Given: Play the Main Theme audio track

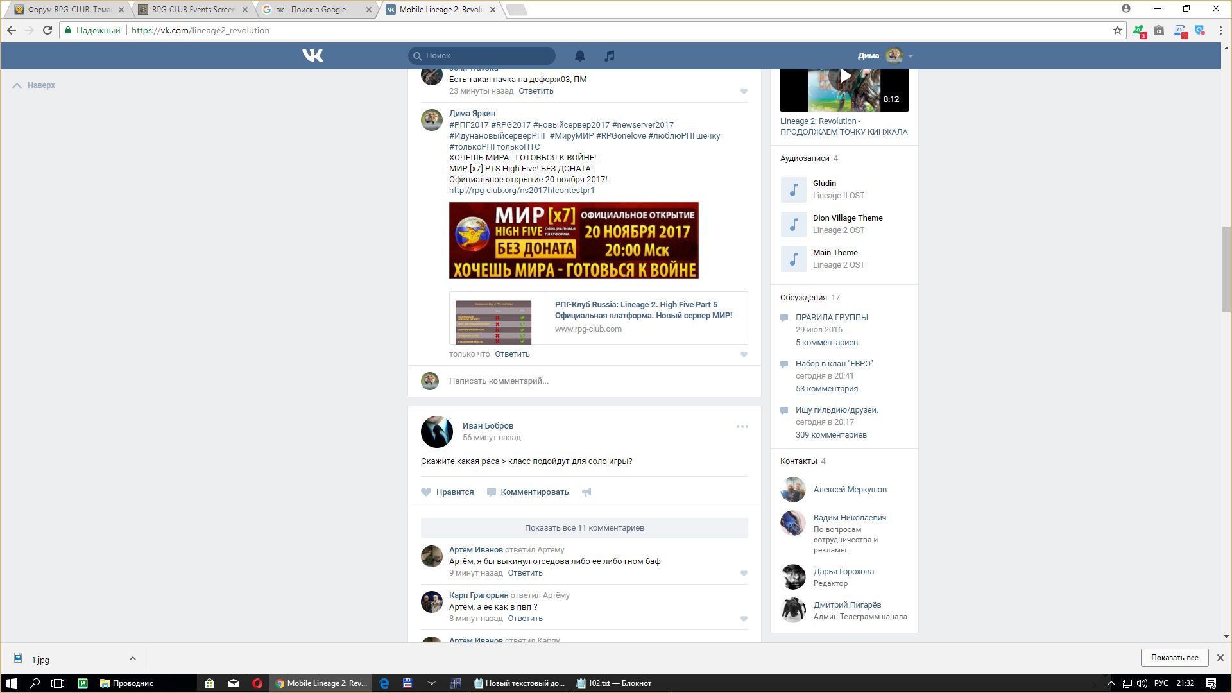Looking at the screenshot, I should [793, 259].
